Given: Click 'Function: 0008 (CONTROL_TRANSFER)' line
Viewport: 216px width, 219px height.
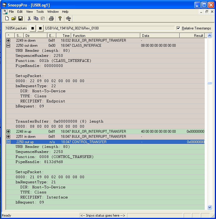Looking at the screenshot, I should click(x=55, y=157).
